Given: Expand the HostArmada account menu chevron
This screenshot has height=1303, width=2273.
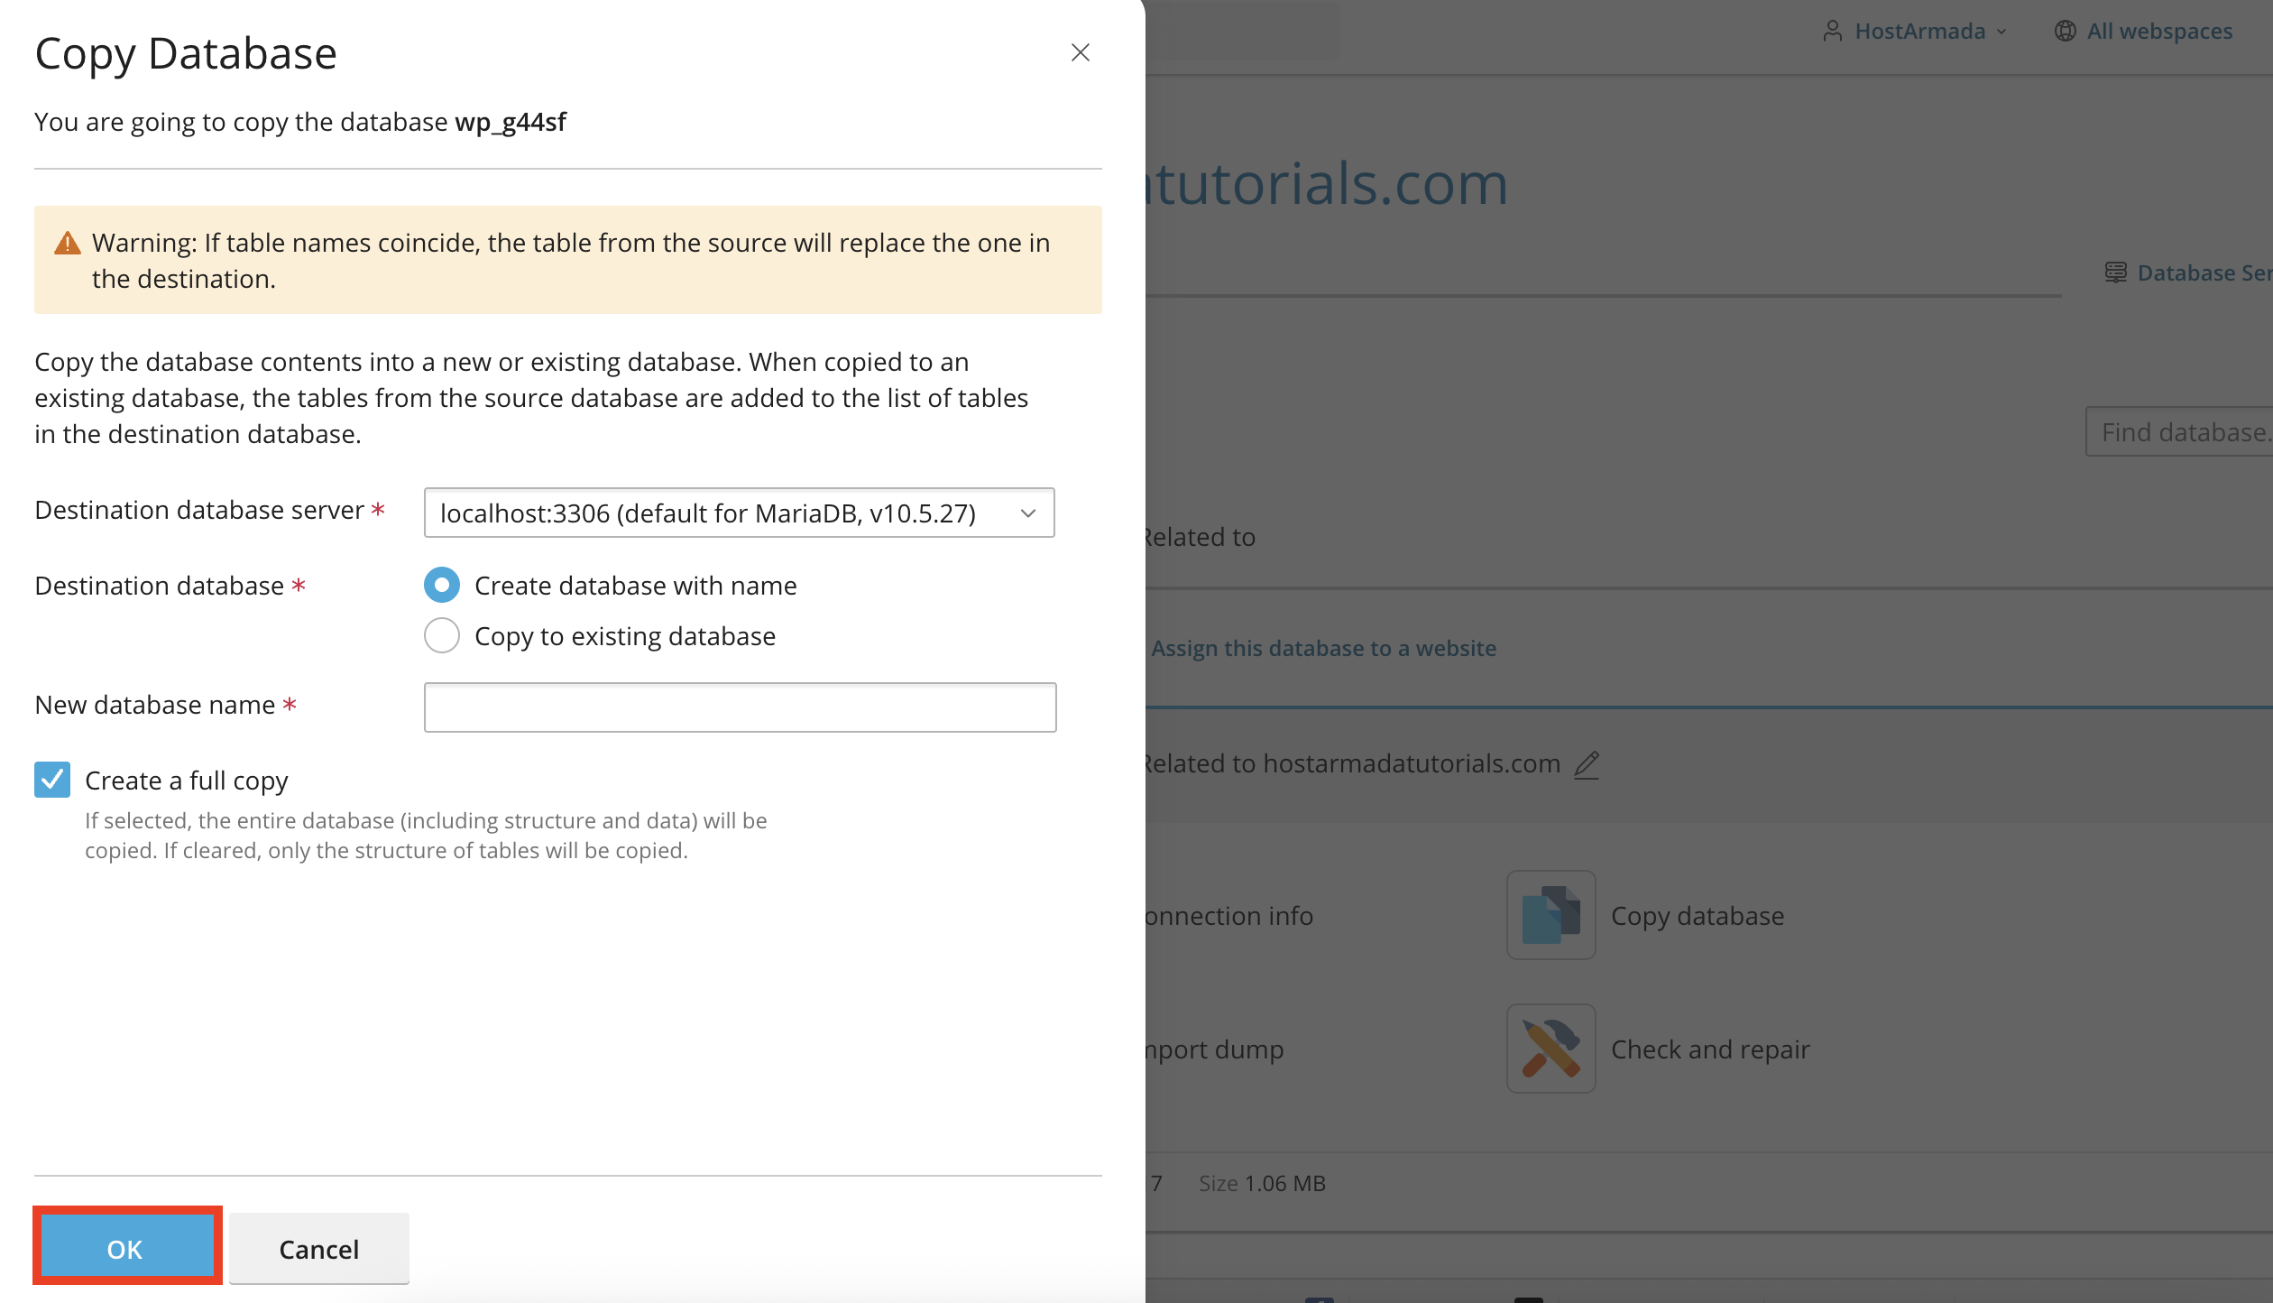Looking at the screenshot, I should (2002, 32).
